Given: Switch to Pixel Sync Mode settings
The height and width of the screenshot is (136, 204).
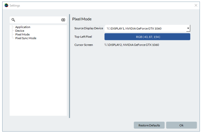Looking at the screenshot, I should (x=26, y=38).
